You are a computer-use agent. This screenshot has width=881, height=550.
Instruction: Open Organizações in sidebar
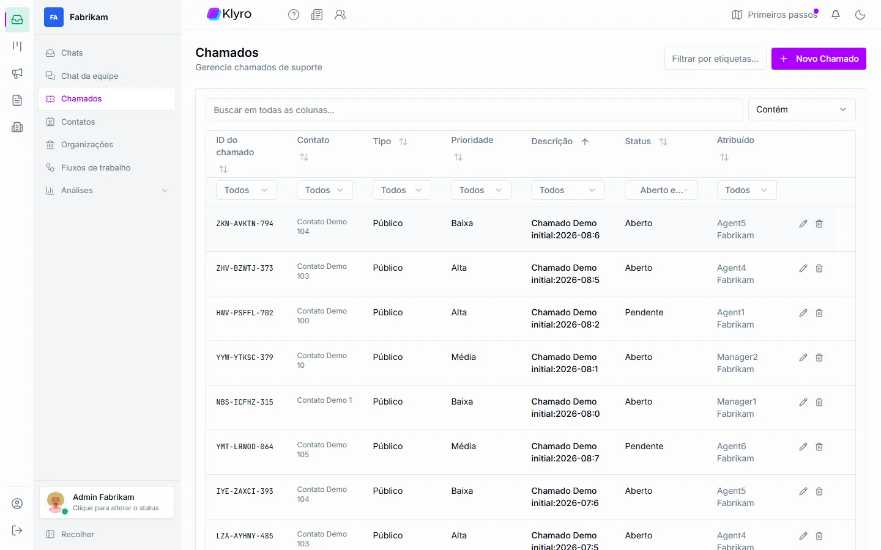point(107,145)
